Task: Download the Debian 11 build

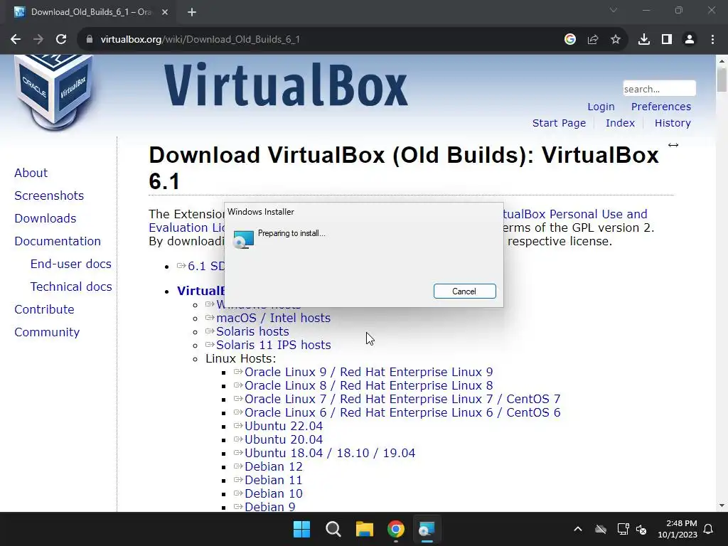Action: [274, 480]
